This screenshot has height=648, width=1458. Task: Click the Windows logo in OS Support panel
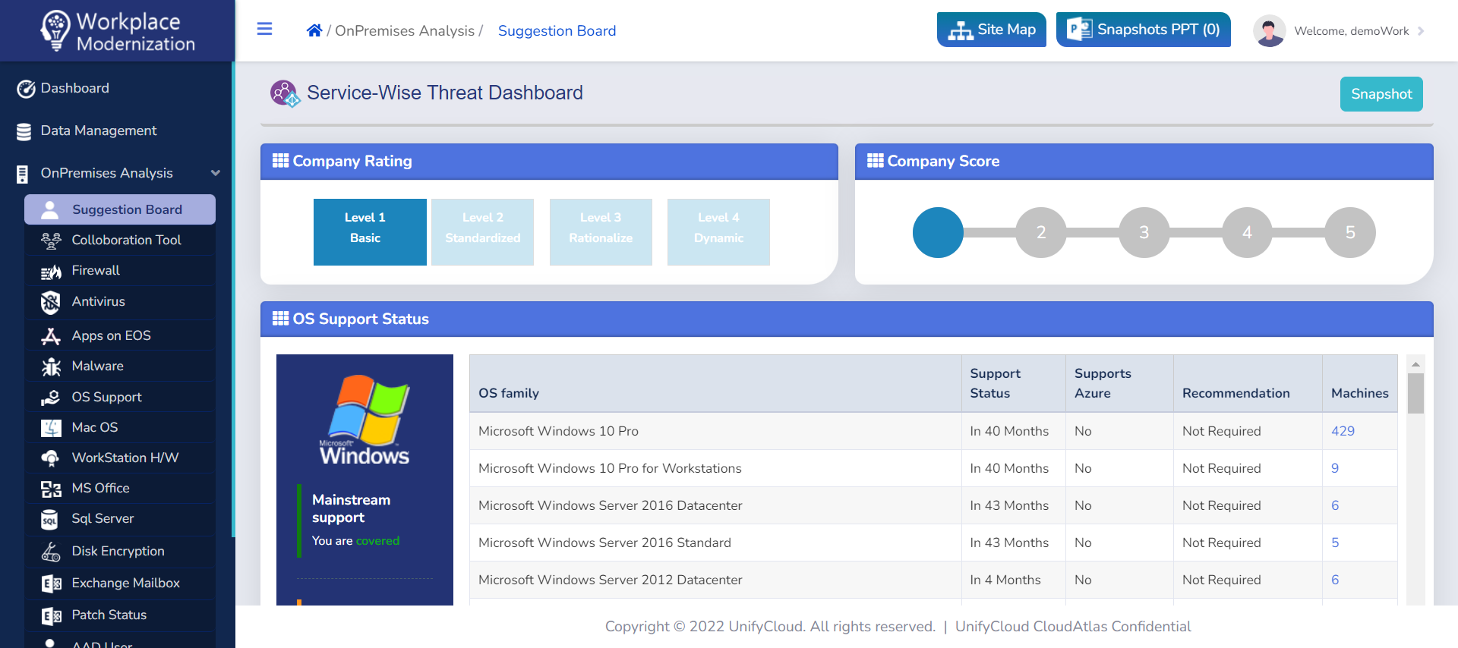365,420
